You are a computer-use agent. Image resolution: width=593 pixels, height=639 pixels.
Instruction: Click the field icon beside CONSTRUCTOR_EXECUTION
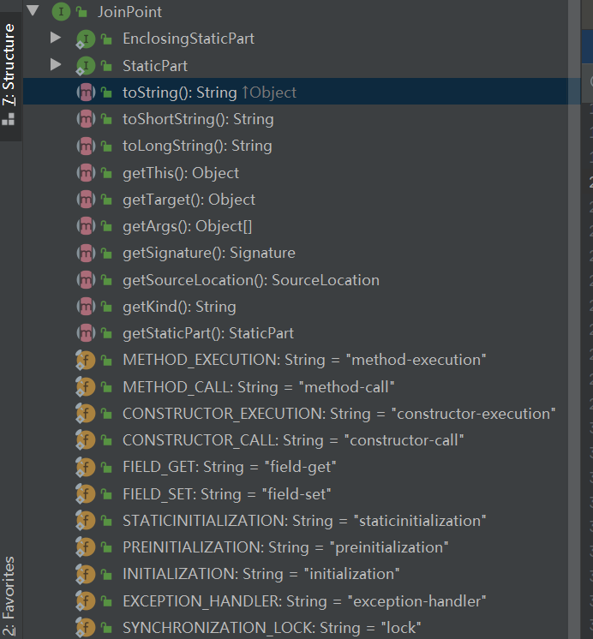(86, 414)
